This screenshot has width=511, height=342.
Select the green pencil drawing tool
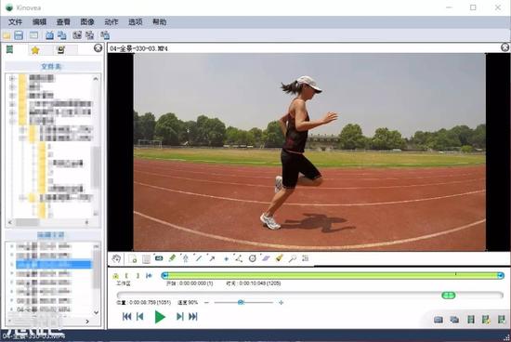(x=172, y=258)
